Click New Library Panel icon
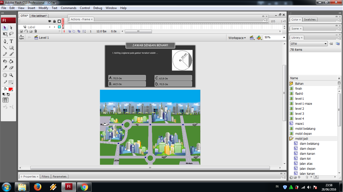The image size is (343, 192). (338, 44)
